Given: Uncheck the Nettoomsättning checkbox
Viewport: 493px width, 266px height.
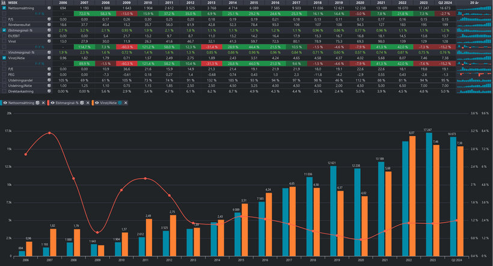Looking at the screenshot, I should (x=4, y=8).
